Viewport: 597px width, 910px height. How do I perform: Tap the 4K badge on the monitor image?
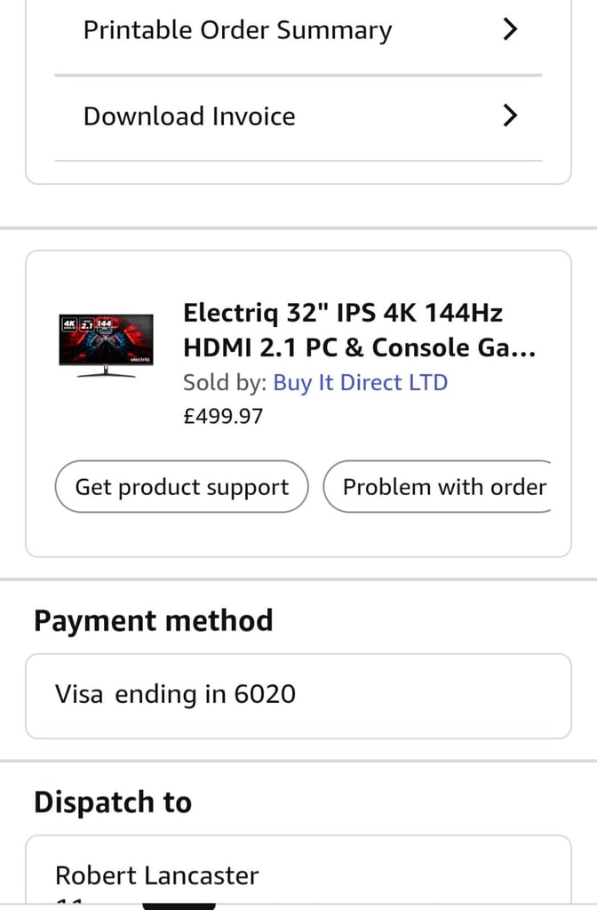pyautogui.click(x=68, y=324)
